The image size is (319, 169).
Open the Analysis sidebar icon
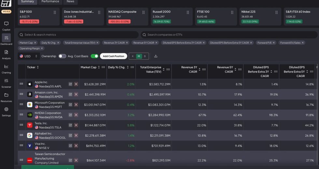[x=6, y=52]
